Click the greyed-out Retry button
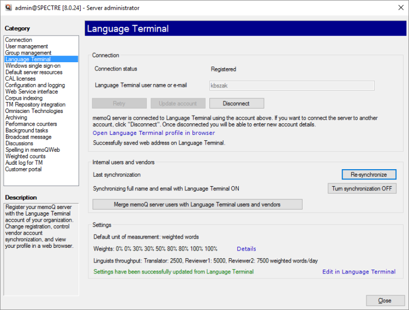 [119, 103]
